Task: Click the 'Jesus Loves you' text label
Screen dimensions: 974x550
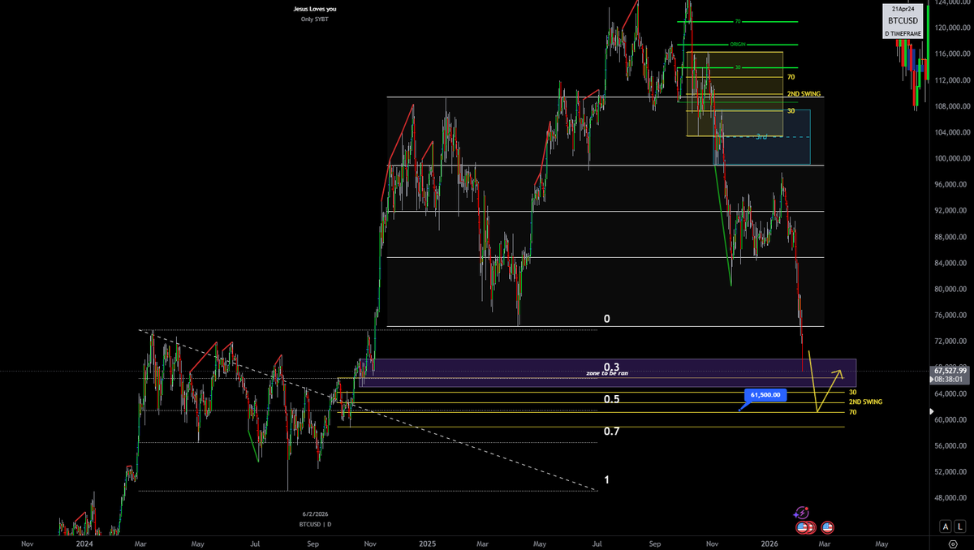Action: (x=314, y=9)
